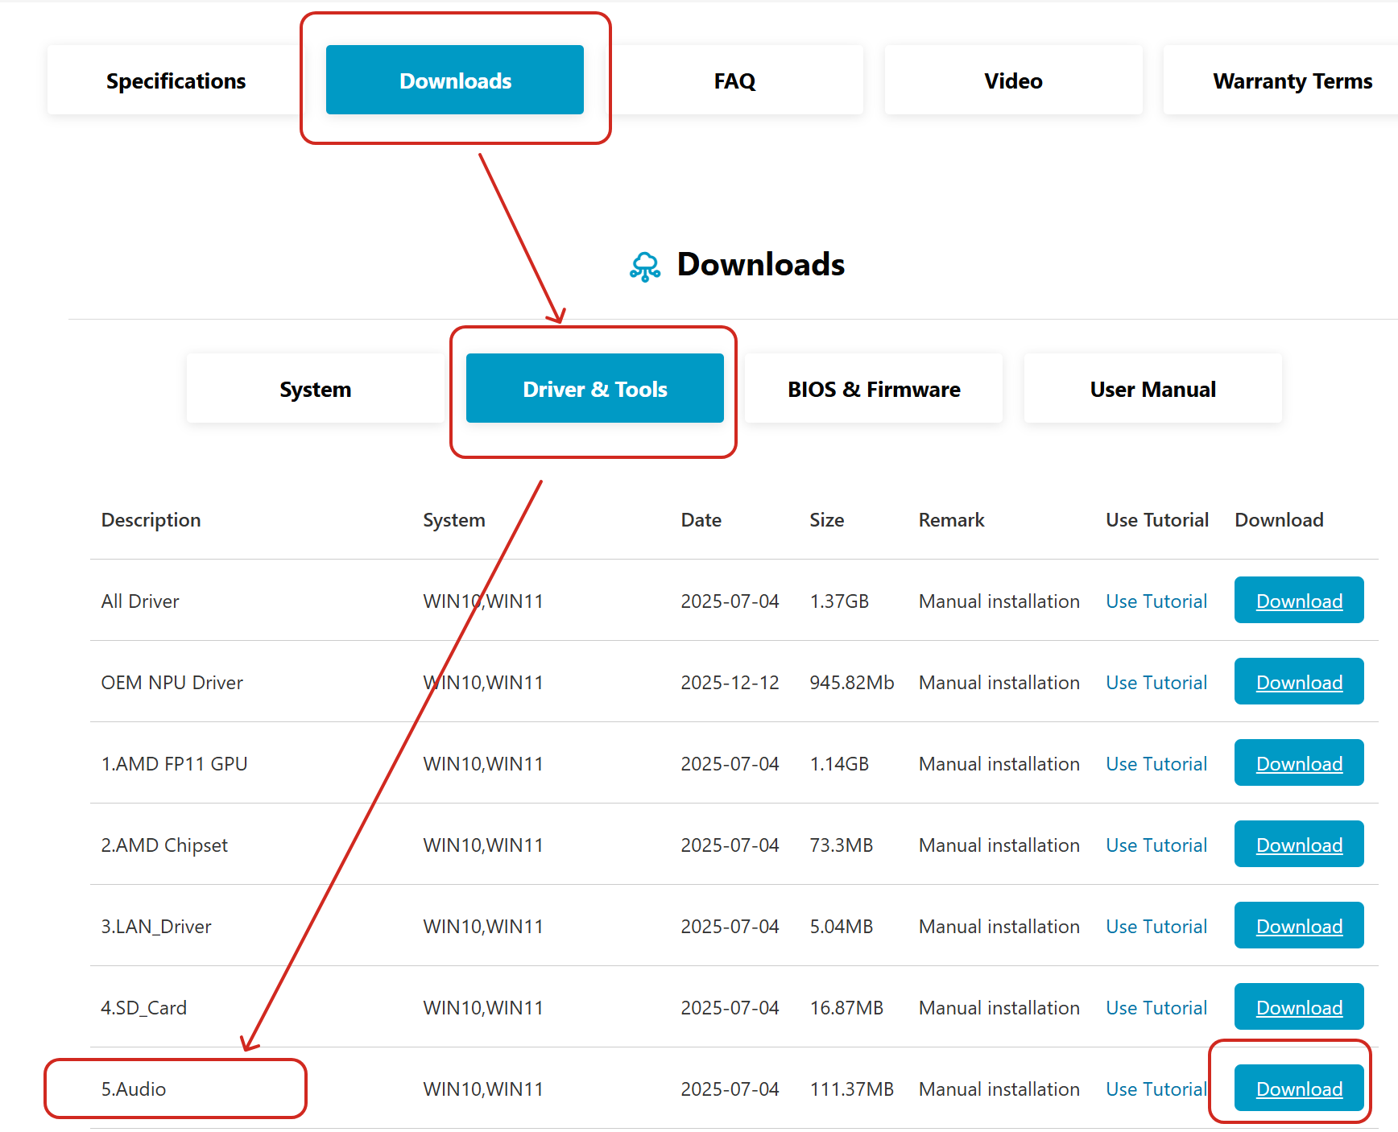
Task: Select the Downloads tab
Action: click(455, 81)
